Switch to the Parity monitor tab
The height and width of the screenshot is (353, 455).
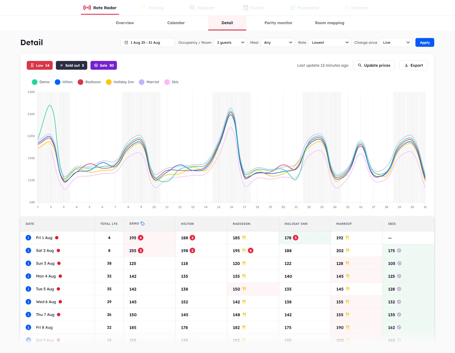coord(278,23)
